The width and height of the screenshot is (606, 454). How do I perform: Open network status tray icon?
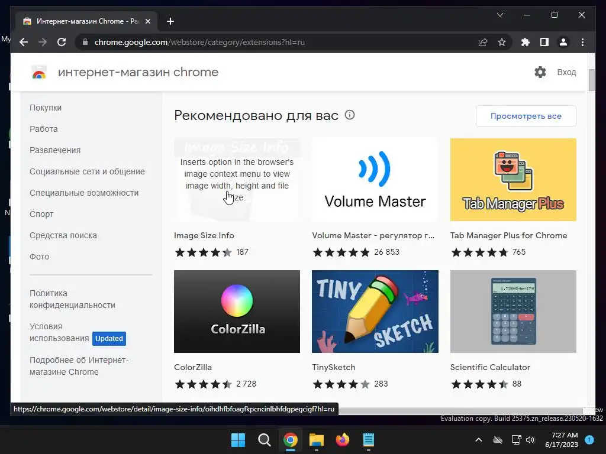tap(516, 440)
